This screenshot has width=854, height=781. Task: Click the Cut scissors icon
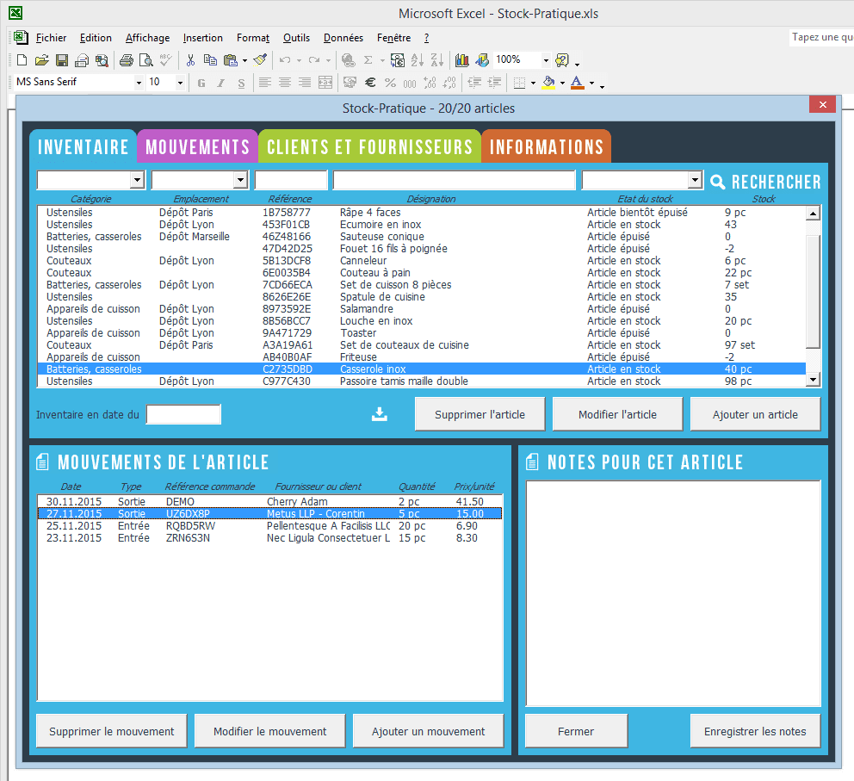click(x=190, y=60)
